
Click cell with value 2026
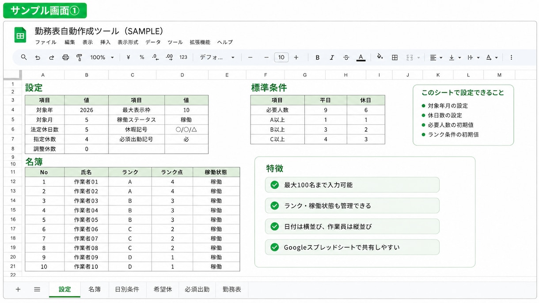[x=87, y=110]
